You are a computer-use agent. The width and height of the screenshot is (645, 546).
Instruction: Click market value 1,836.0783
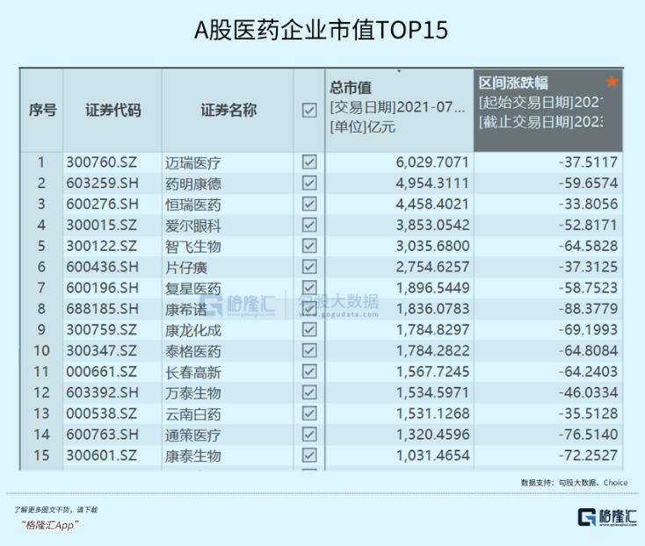432,309
